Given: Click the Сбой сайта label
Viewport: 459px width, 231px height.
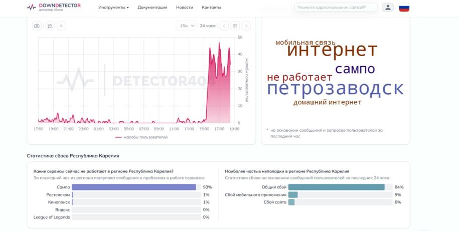Looking at the screenshot, I should pyautogui.click(x=275, y=202).
